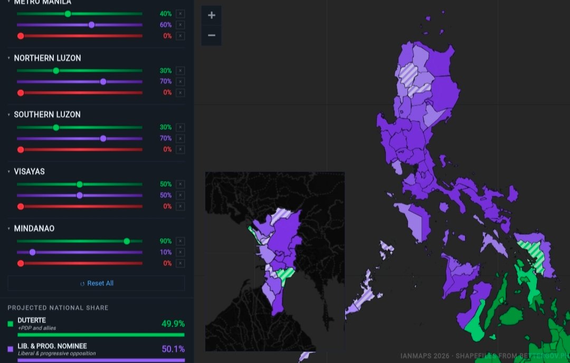Clear Visayas red 0% slider with x
Viewport: 570px width, 363px height.
coord(180,206)
